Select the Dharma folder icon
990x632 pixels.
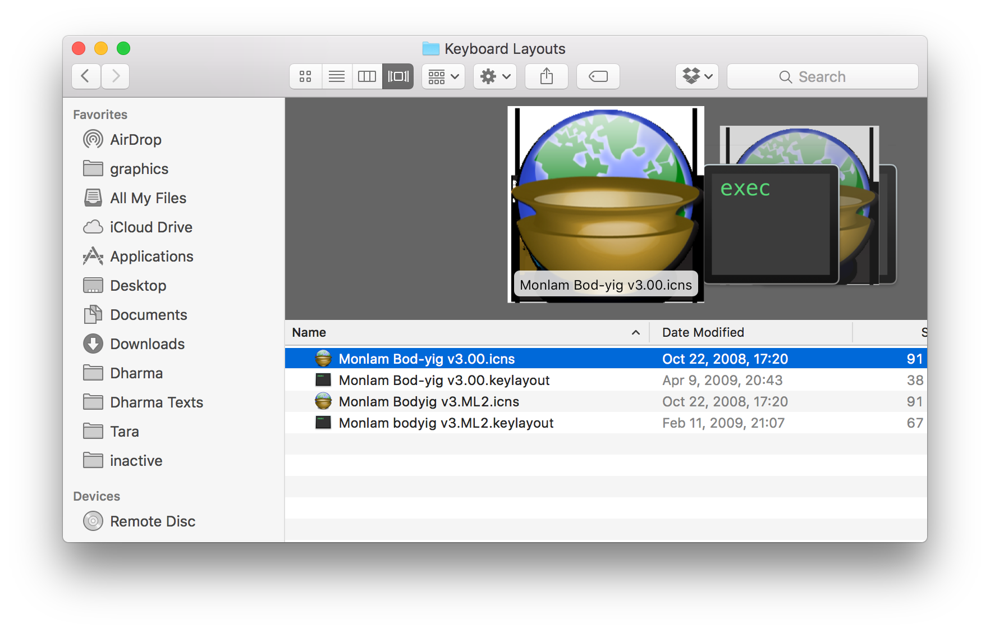point(93,373)
